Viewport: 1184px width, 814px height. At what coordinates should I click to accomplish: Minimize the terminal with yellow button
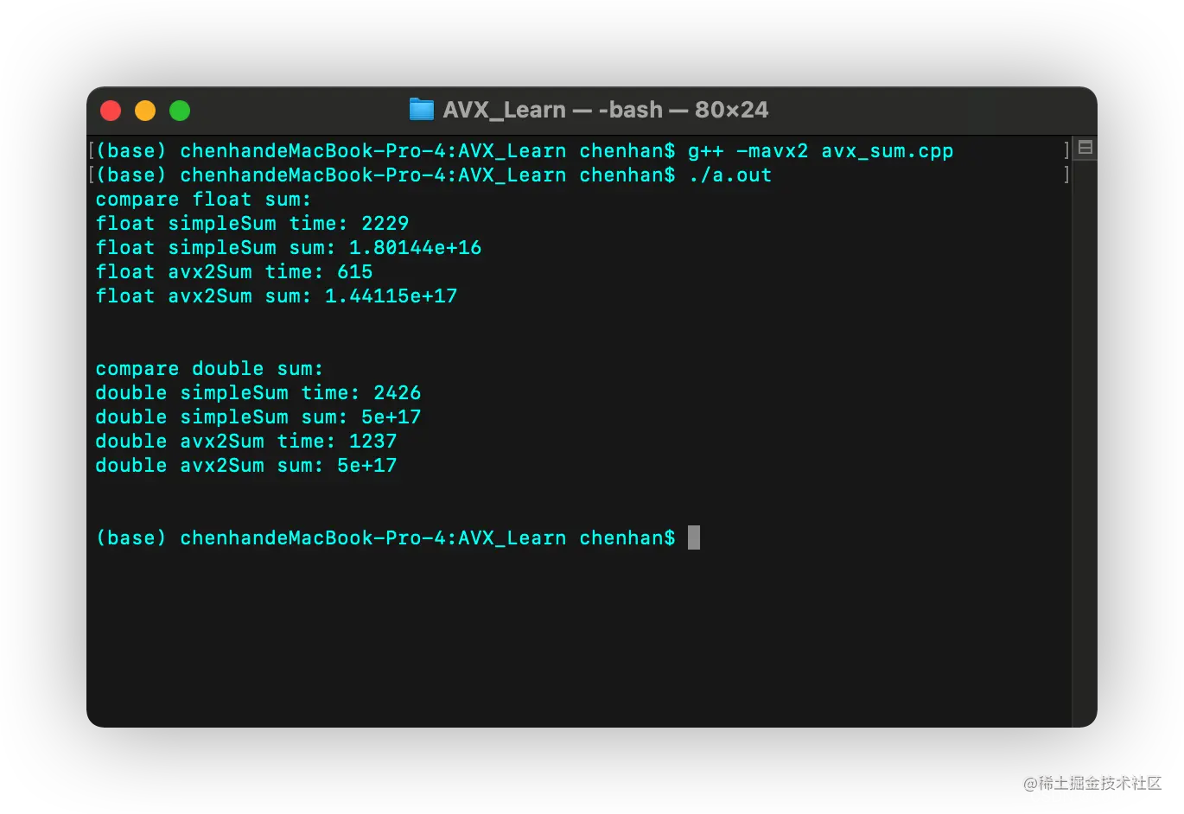(x=145, y=111)
